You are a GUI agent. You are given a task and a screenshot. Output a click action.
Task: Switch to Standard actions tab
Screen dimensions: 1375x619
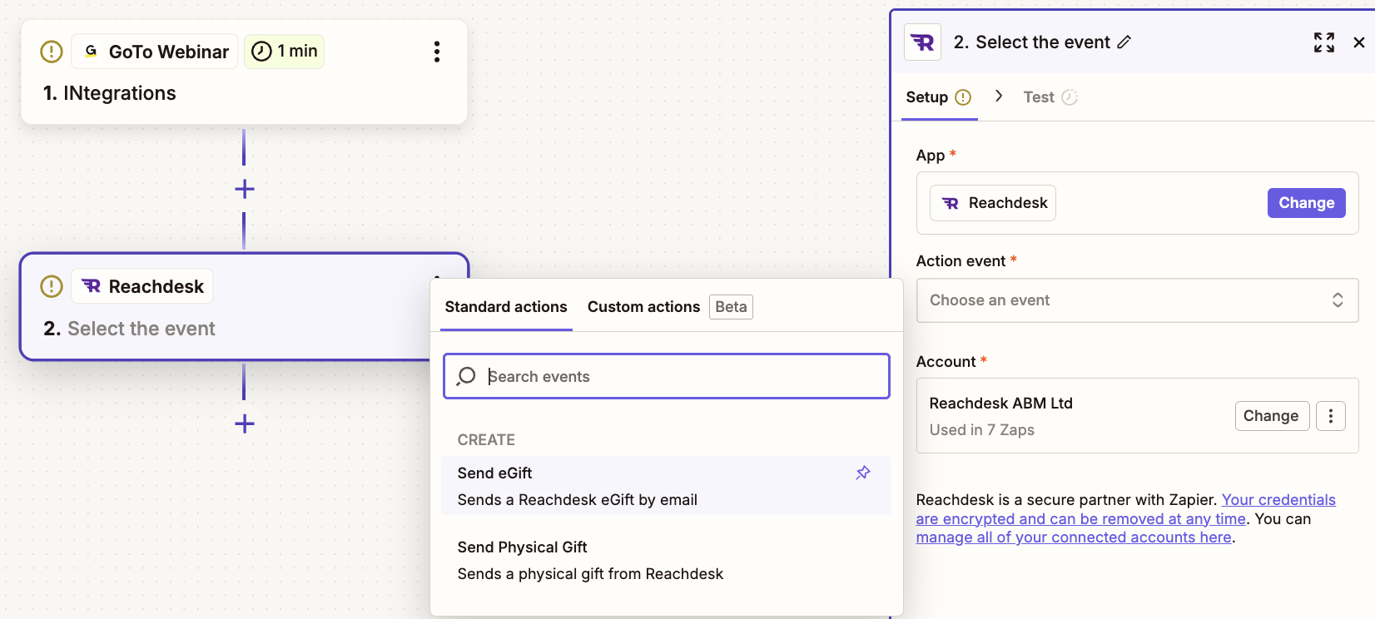click(506, 307)
